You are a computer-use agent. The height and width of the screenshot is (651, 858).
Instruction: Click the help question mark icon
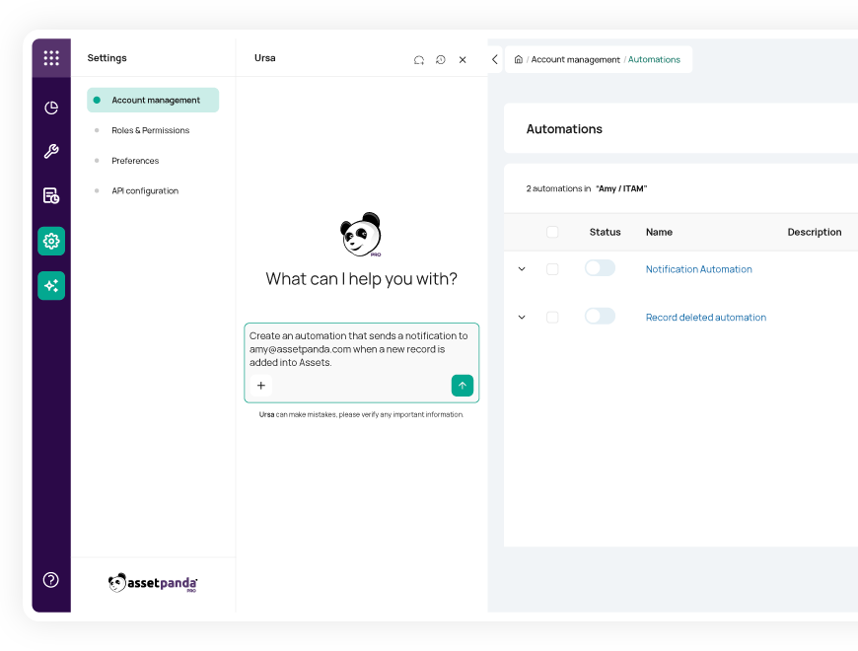click(51, 580)
